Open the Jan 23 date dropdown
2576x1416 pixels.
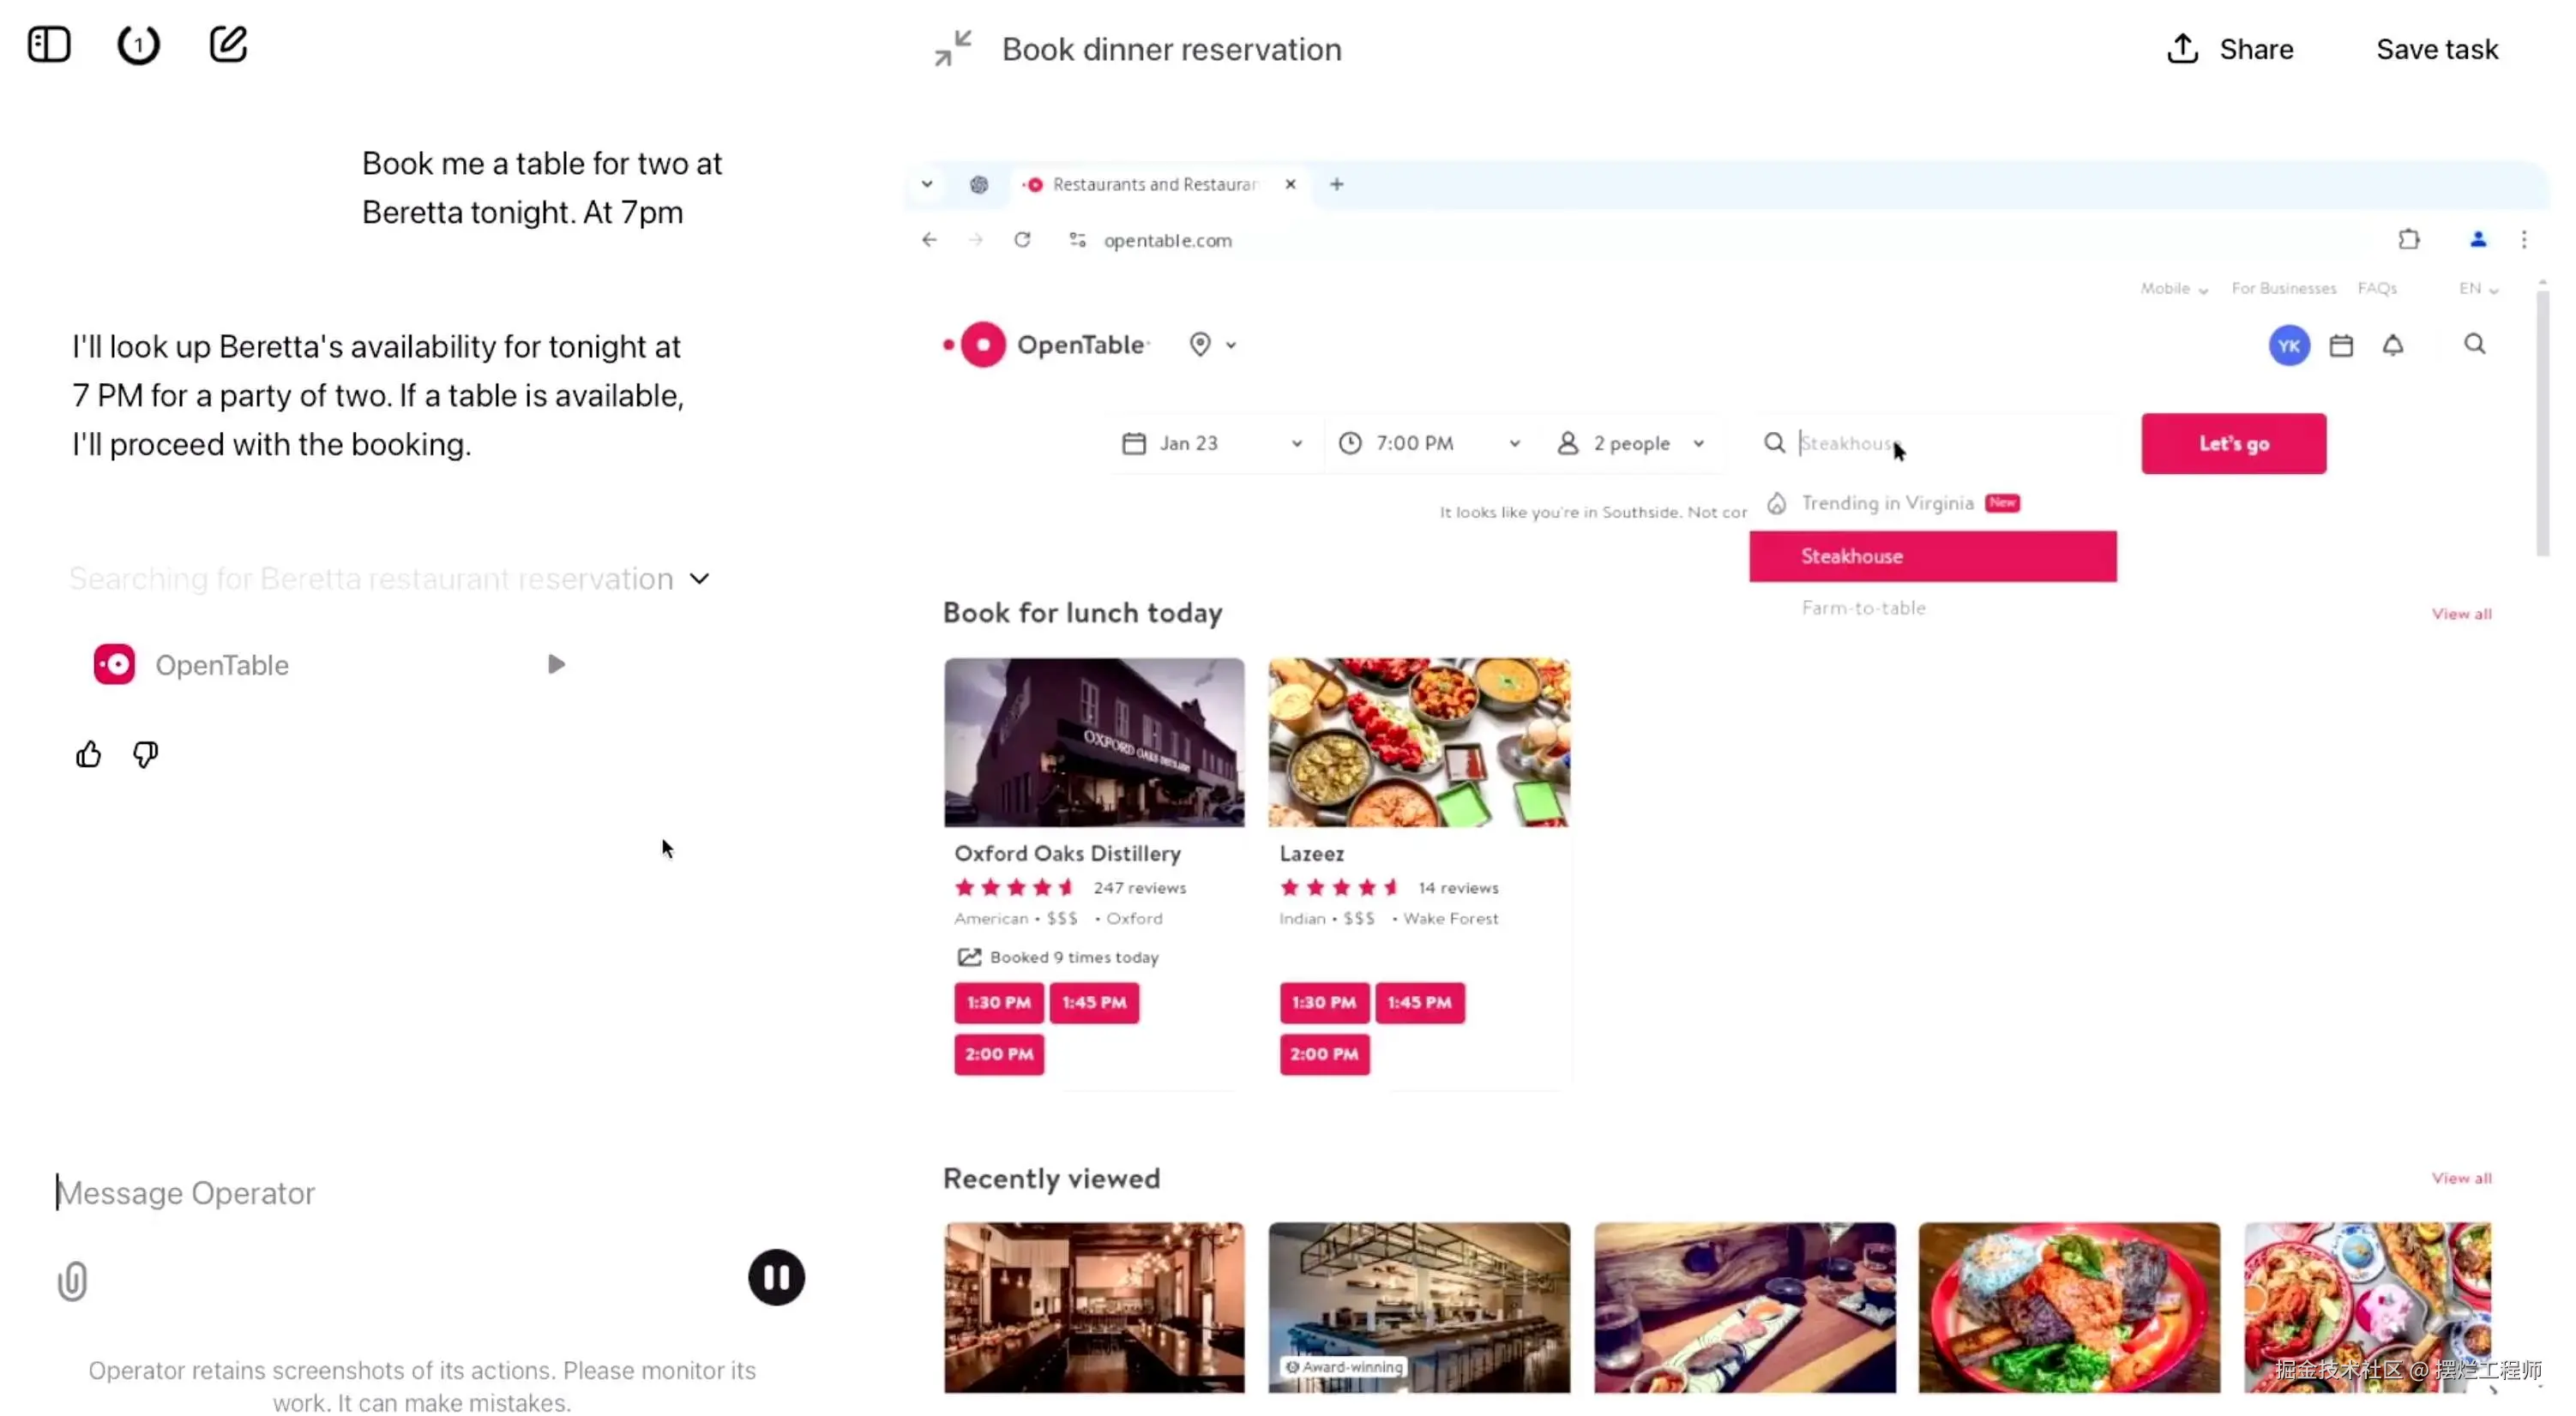click(1212, 444)
